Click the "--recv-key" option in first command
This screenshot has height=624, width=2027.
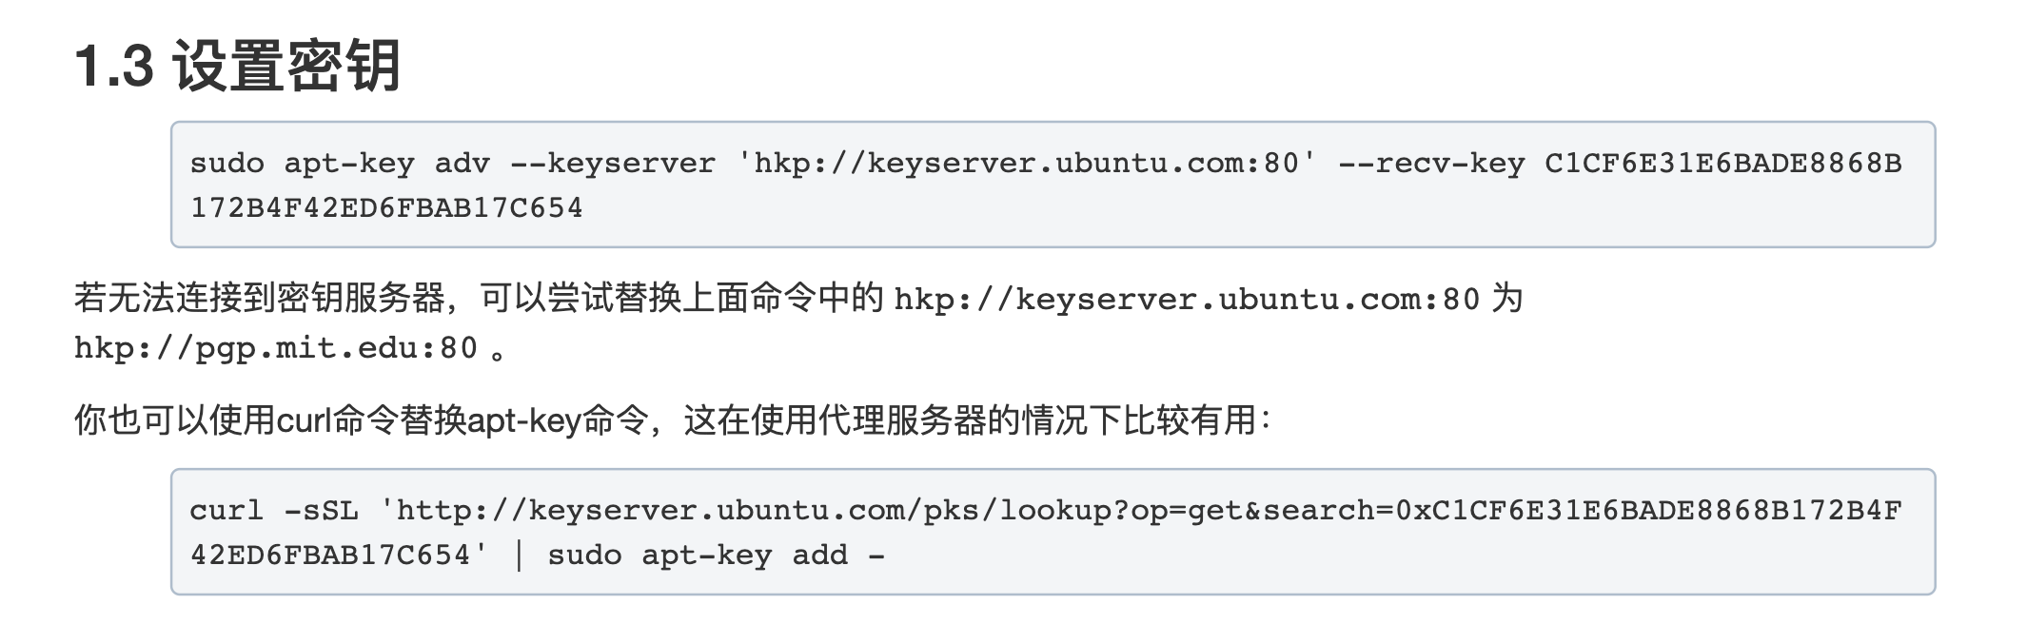(x=1431, y=164)
